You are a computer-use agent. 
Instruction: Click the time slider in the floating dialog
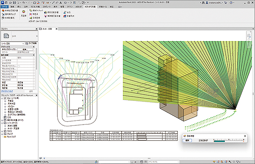point(229,140)
